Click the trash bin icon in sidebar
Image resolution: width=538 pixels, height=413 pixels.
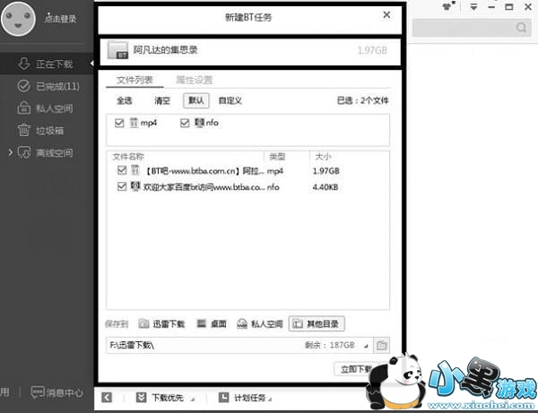coord(23,130)
